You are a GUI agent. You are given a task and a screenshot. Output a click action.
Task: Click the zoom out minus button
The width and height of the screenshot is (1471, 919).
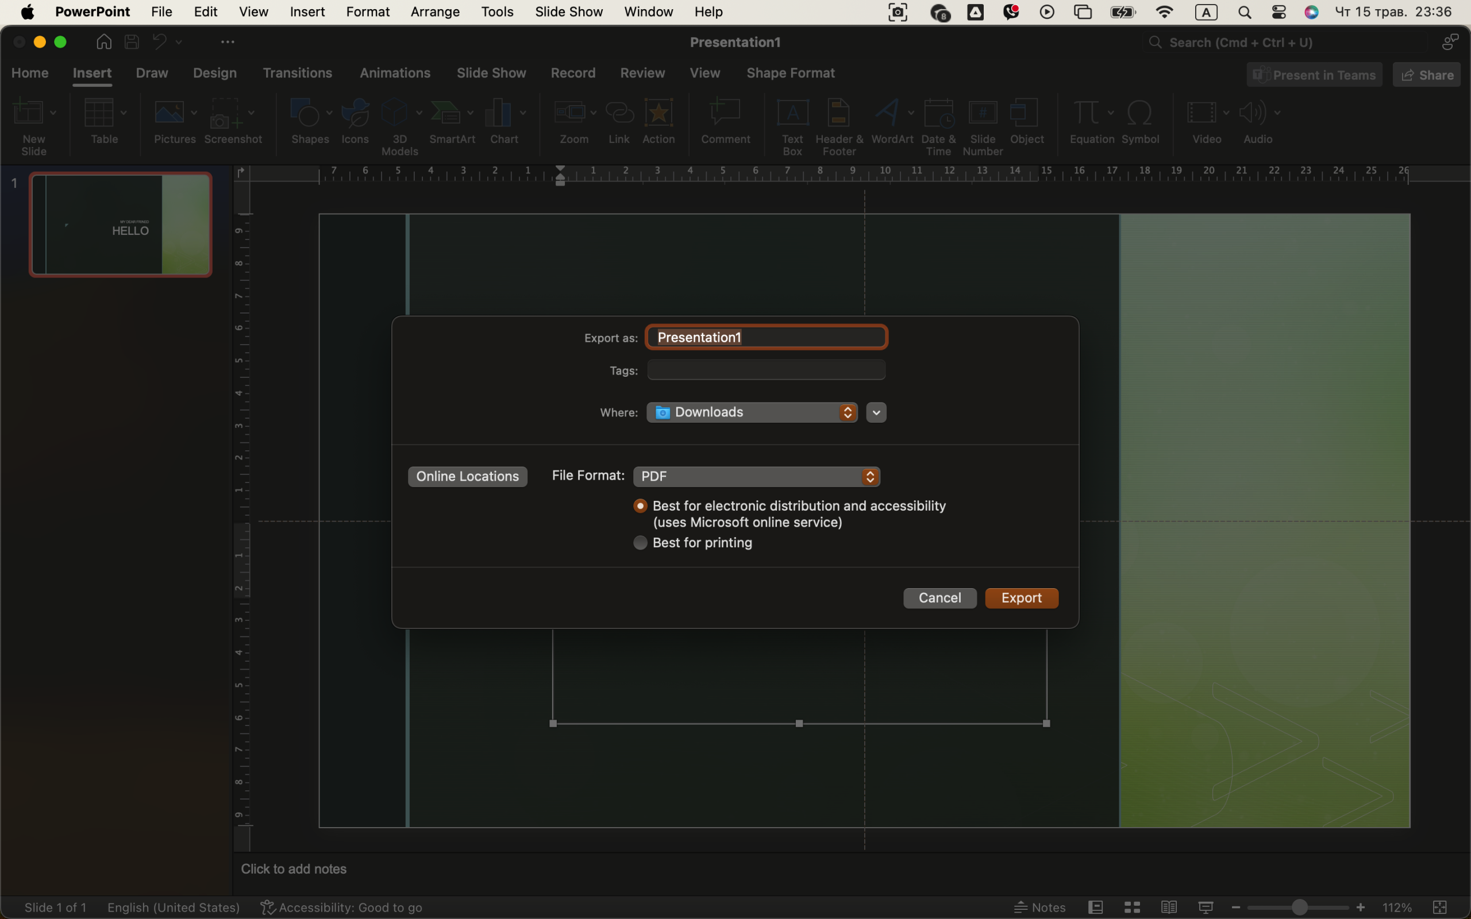coord(1235,907)
